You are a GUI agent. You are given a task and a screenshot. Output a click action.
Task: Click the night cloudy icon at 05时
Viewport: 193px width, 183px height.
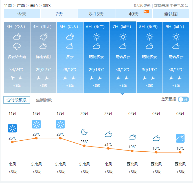156,138
